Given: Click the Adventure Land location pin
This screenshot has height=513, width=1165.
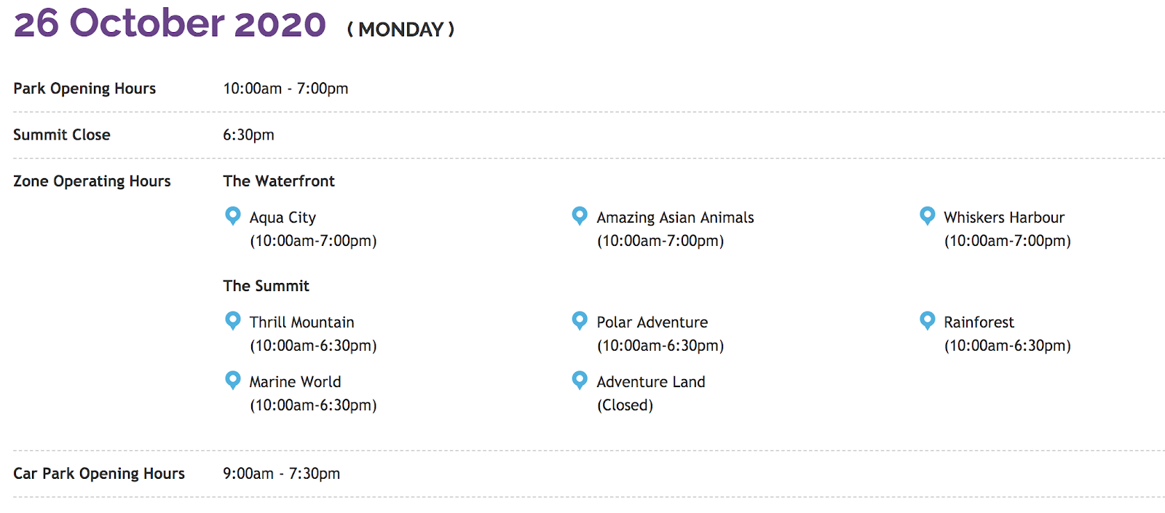Looking at the screenshot, I should pyautogui.click(x=580, y=381).
